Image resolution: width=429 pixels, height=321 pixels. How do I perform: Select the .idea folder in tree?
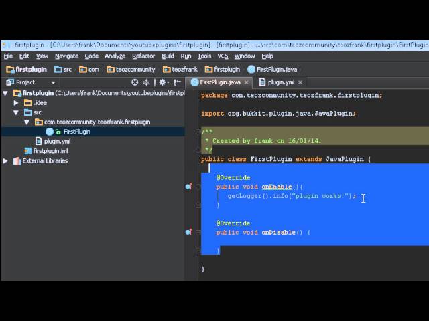click(36, 103)
